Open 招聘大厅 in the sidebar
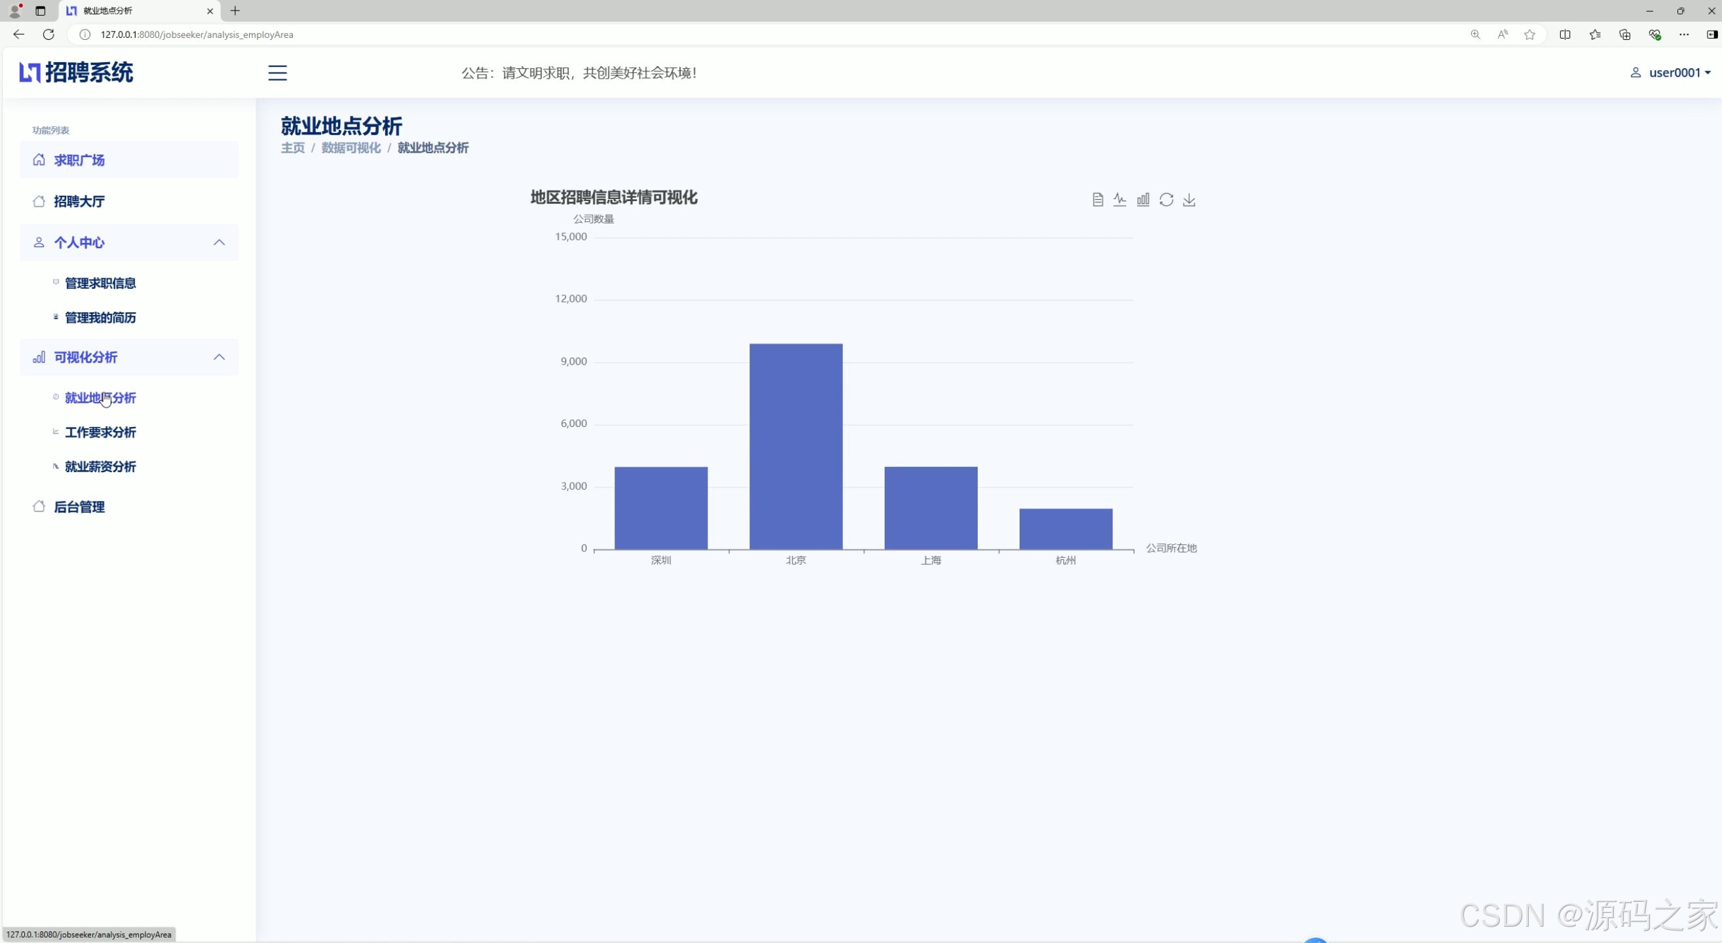The image size is (1722, 943). click(x=129, y=201)
